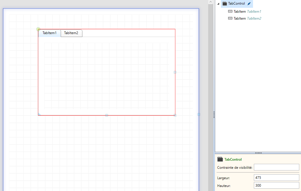Click the Hauteur field showing 300

(x=276, y=186)
